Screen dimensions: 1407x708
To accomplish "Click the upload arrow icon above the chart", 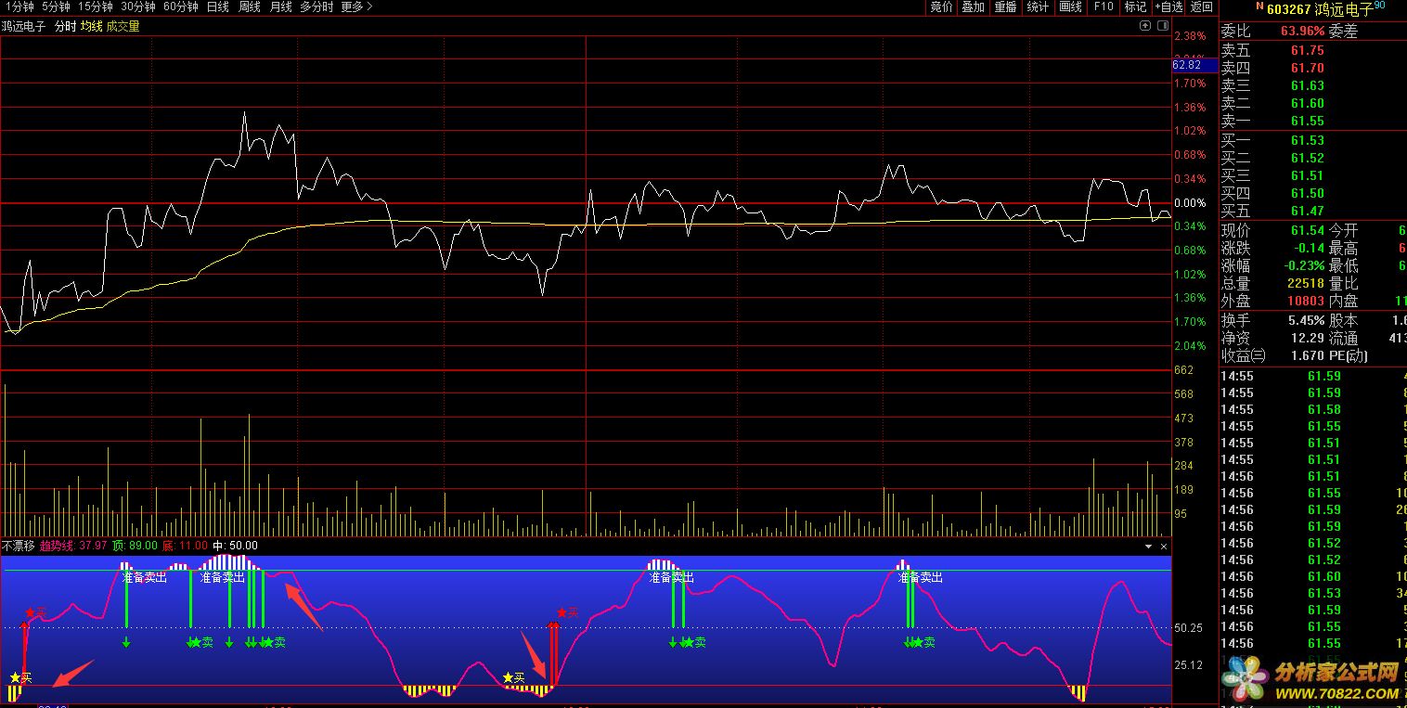I will [1146, 26].
